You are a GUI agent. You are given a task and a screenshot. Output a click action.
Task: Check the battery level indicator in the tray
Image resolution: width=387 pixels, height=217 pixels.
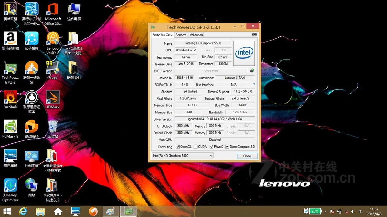pos(315,211)
